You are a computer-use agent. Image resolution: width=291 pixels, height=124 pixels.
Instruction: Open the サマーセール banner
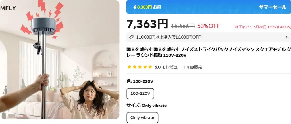tap(273, 7)
